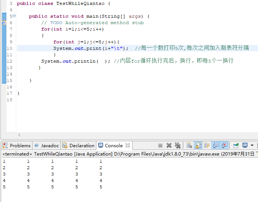Toggle show console when standard error changes
258x202 pixels.
click(225, 145)
